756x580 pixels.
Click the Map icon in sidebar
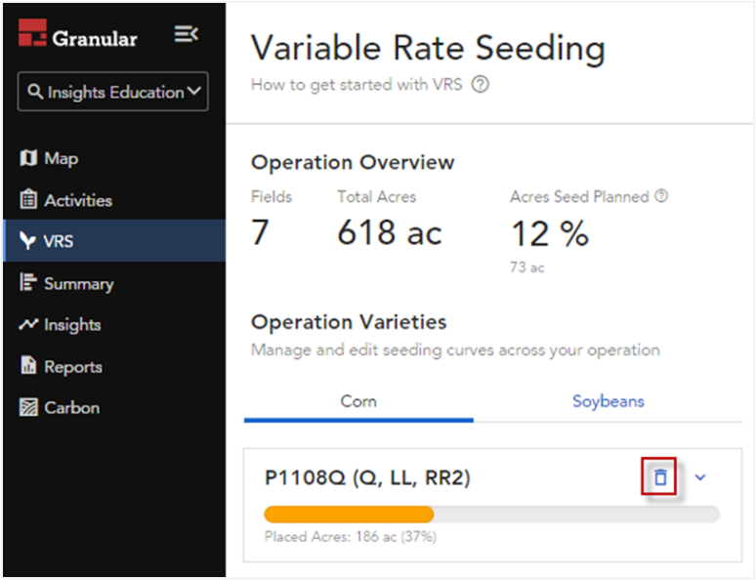point(28,157)
